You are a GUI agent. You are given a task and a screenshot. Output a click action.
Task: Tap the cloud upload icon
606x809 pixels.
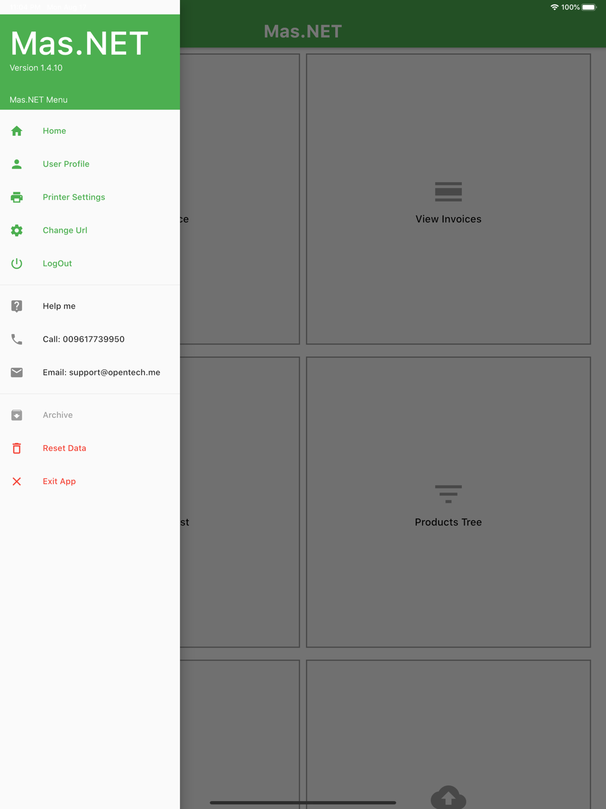(x=448, y=797)
